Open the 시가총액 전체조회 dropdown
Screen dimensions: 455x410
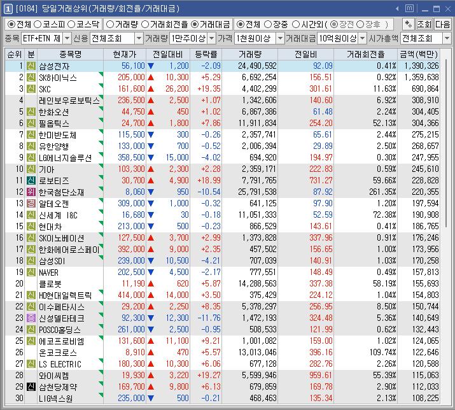pos(447,38)
